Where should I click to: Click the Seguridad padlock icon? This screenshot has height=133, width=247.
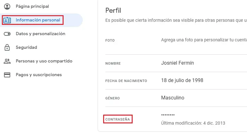coord(7,48)
